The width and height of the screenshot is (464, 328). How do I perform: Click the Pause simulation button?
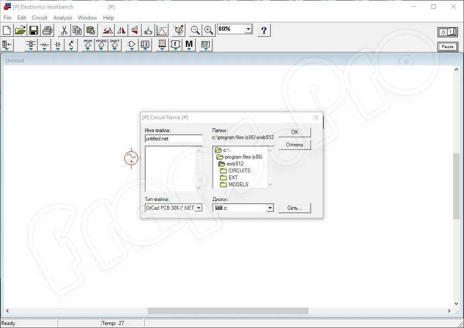pos(448,47)
